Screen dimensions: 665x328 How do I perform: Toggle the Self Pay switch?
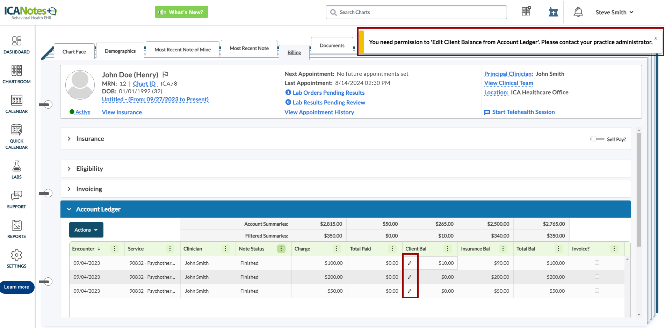(597, 139)
